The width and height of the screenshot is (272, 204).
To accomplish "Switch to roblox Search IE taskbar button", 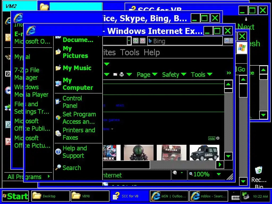I will tap(209, 196).
